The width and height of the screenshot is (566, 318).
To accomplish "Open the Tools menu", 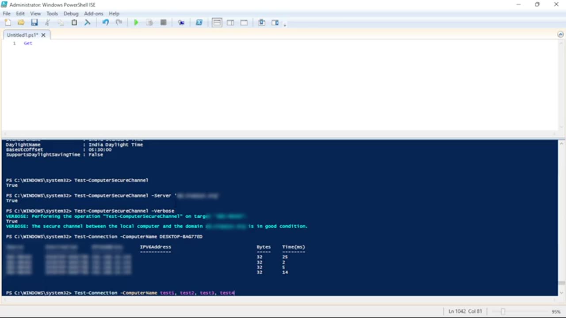I will [x=52, y=14].
